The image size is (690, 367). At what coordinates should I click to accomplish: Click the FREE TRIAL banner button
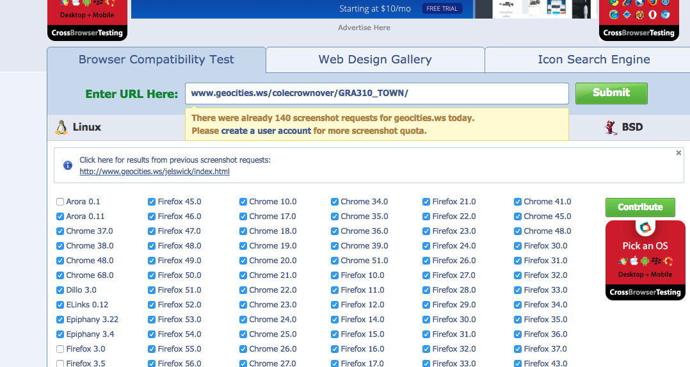click(x=442, y=9)
